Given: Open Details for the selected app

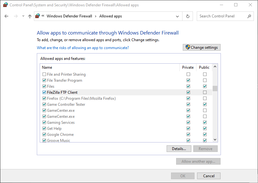Looking at the screenshot, I should click(x=179, y=149).
